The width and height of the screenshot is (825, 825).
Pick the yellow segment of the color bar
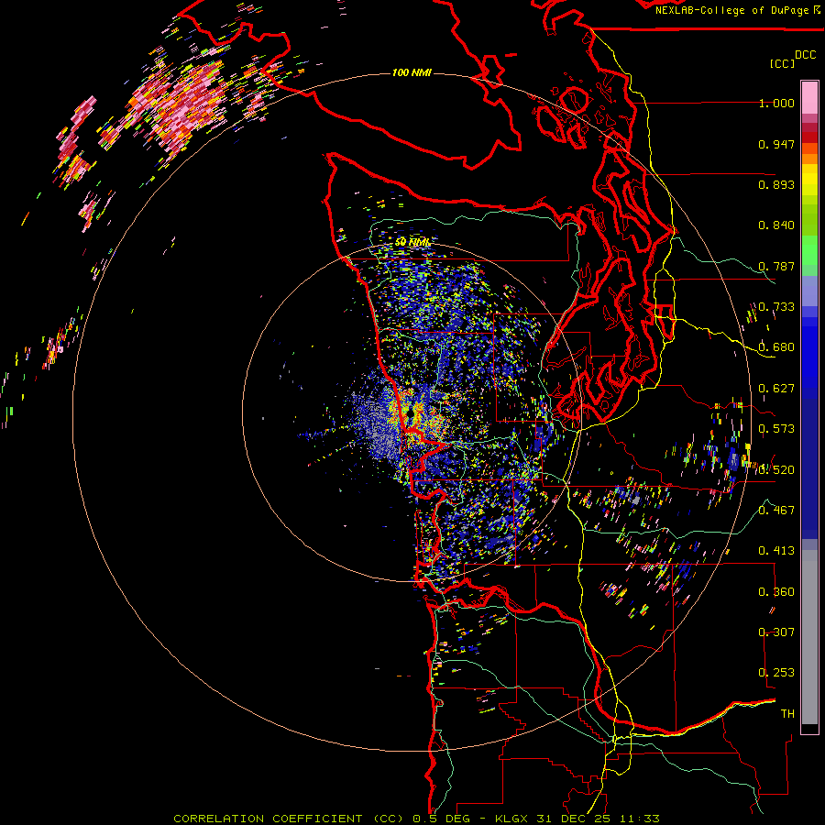point(809,179)
